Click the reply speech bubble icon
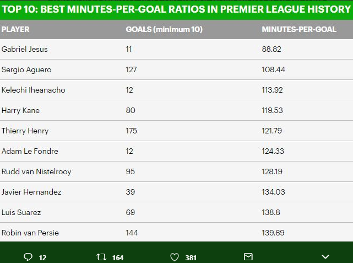The height and width of the screenshot is (263, 353). click(28, 257)
